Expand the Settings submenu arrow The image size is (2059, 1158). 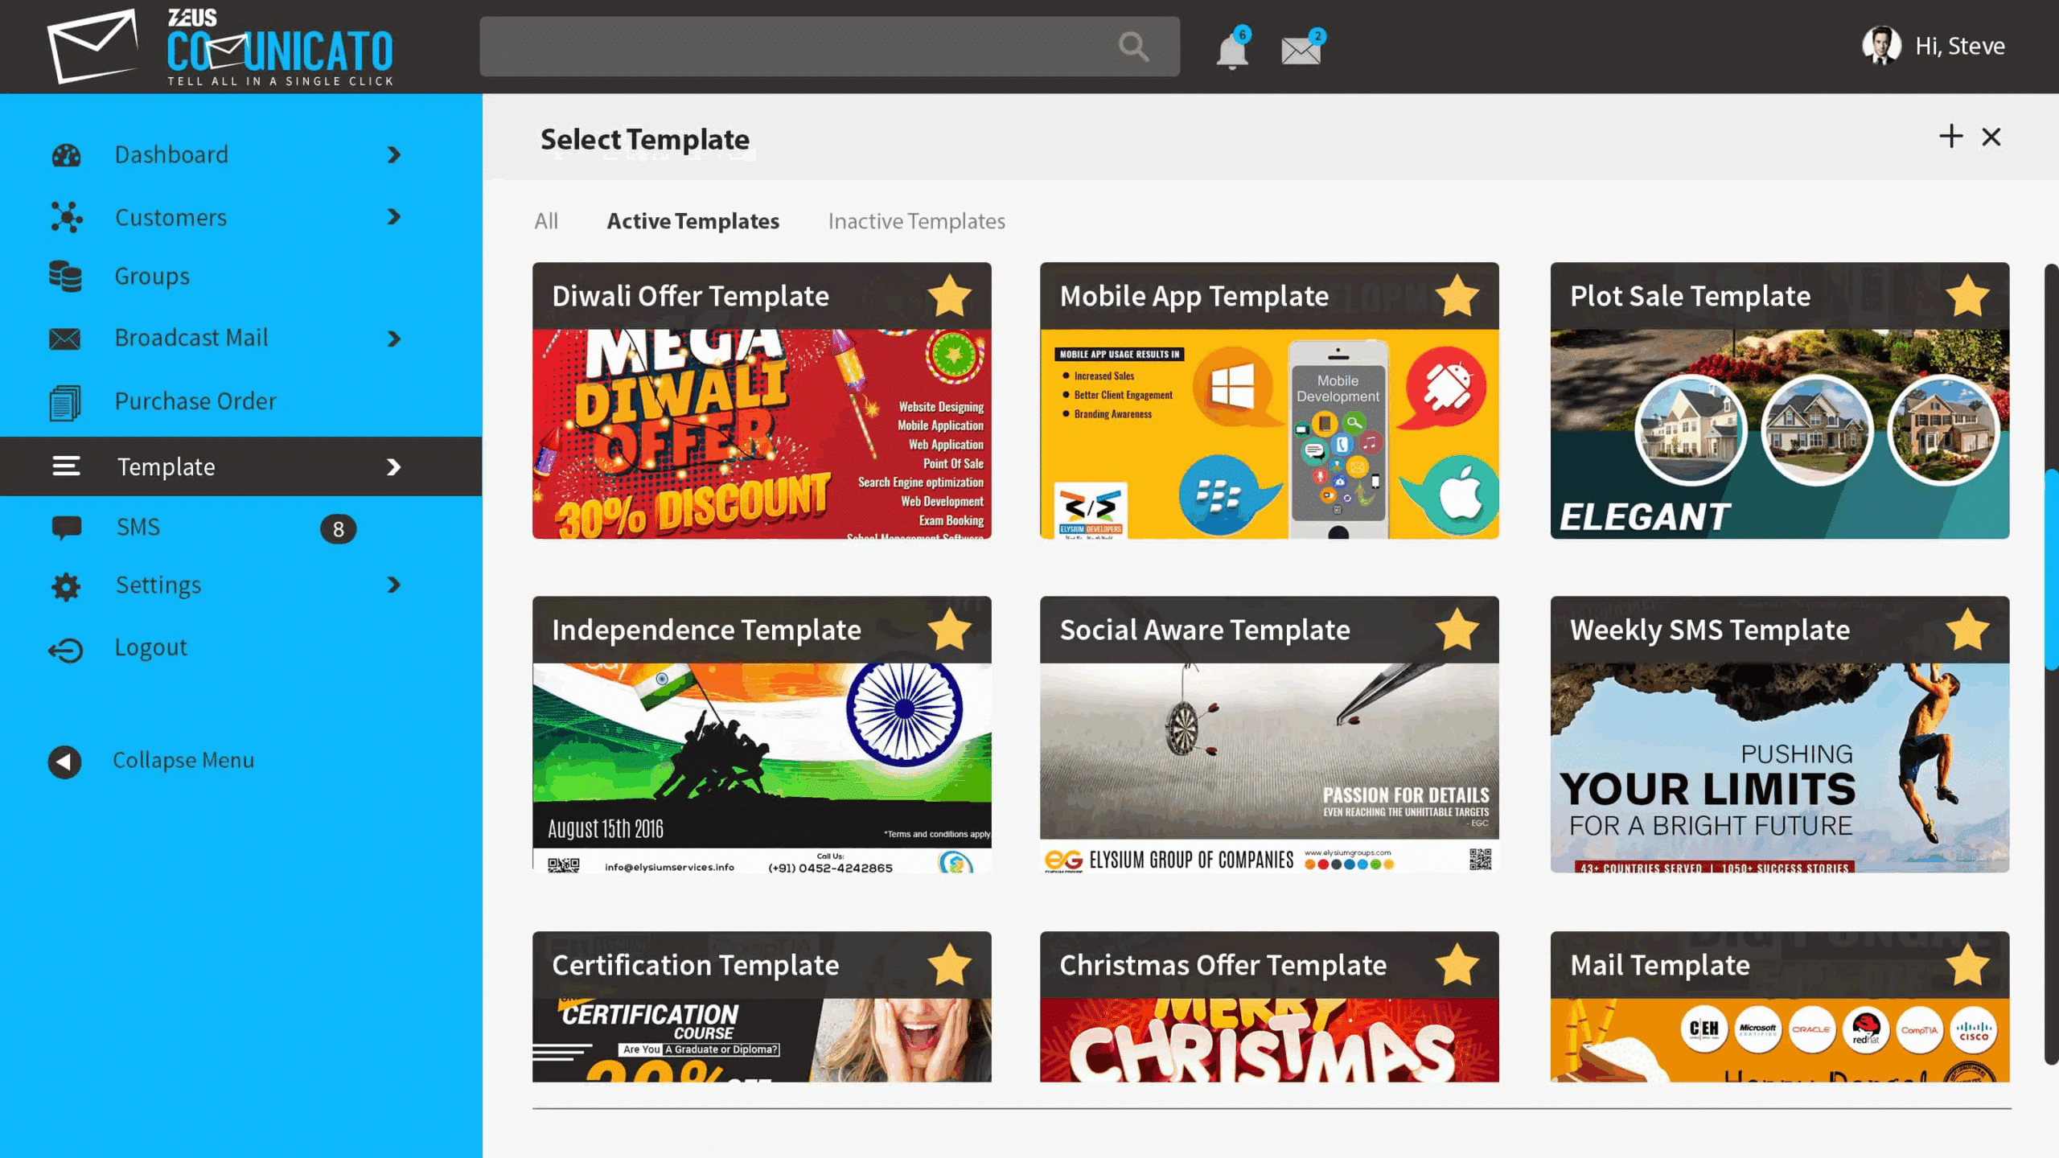[x=393, y=585]
